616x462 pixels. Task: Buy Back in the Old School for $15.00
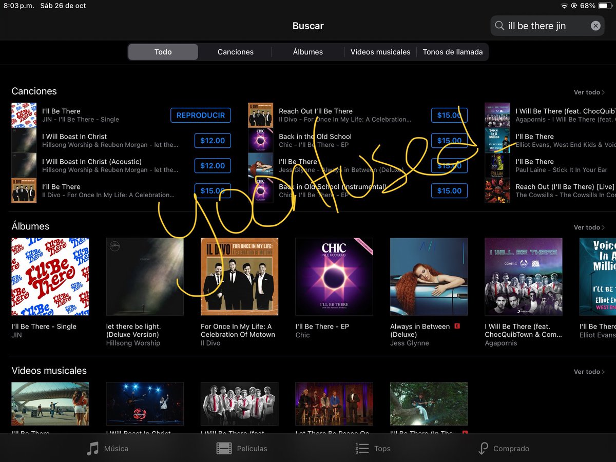[x=449, y=141]
